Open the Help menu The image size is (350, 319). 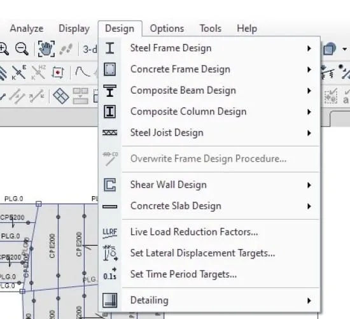247,29
